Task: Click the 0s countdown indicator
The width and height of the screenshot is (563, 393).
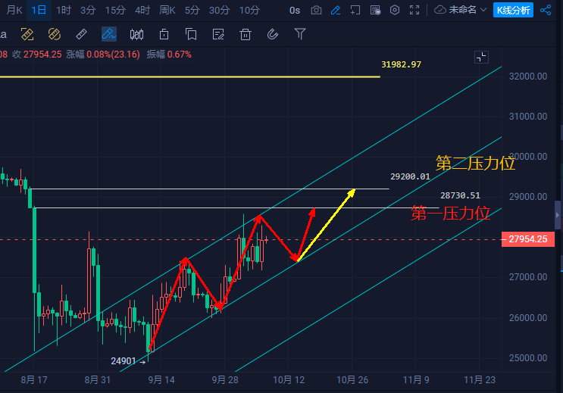Action: pyautogui.click(x=295, y=11)
